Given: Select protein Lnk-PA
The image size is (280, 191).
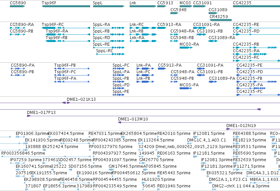Looking at the screenshot, I should click(145, 69).
